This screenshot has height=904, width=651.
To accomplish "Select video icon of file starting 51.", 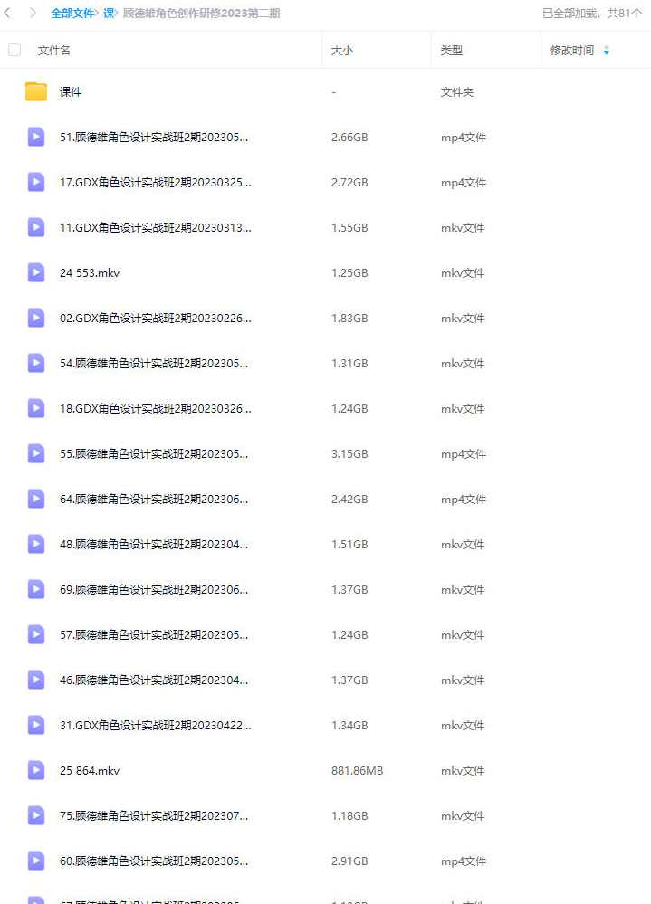I will pos(35,138).
